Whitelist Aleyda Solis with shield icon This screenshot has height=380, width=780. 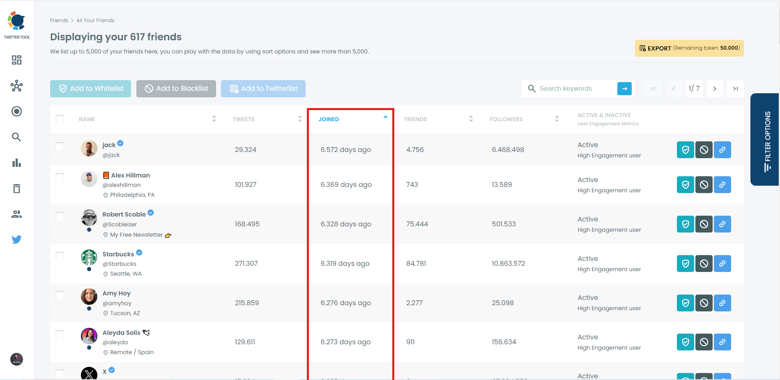[685, 342]
